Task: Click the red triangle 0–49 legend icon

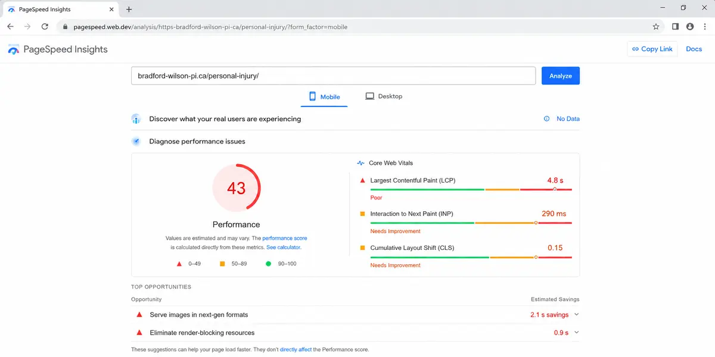Action: [178, 264]
